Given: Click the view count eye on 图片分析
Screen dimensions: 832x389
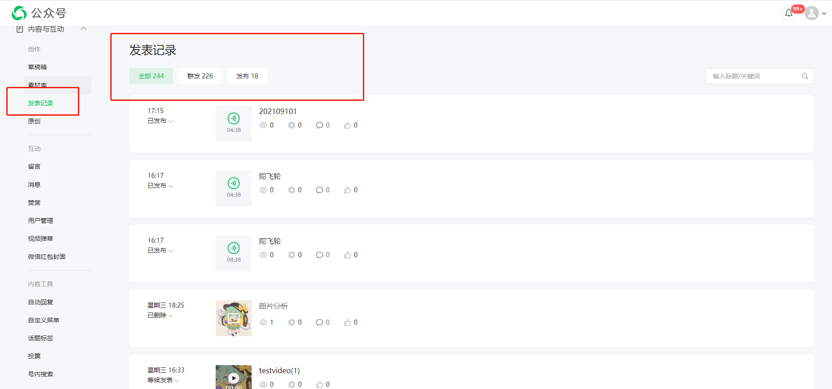Looking at the screenshot, I should tap(263, 322).
